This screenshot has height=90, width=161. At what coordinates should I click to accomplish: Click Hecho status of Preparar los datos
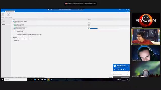pyautogui.click(x=89, y=23)
